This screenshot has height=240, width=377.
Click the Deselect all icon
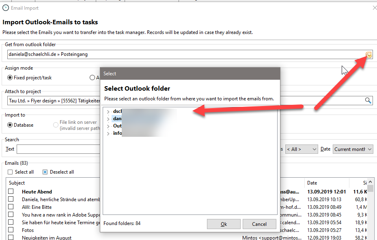click(x=45, y=172)
